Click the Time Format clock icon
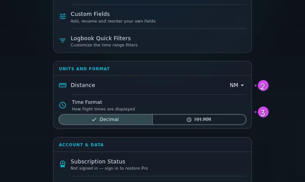This screenshot has height=182, width=305. coord(63,105)
